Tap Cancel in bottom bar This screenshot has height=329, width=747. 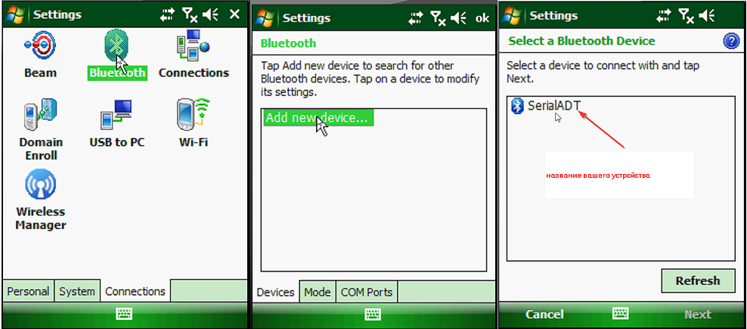(544, 314)
